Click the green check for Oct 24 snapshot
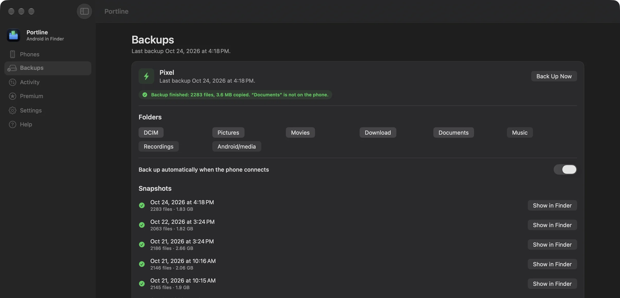The width and height of the screenshot is (620, 298). point(142,205)
